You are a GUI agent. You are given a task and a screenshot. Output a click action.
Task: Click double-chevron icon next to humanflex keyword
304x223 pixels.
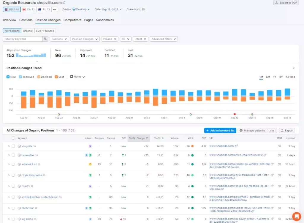point(37,155)
